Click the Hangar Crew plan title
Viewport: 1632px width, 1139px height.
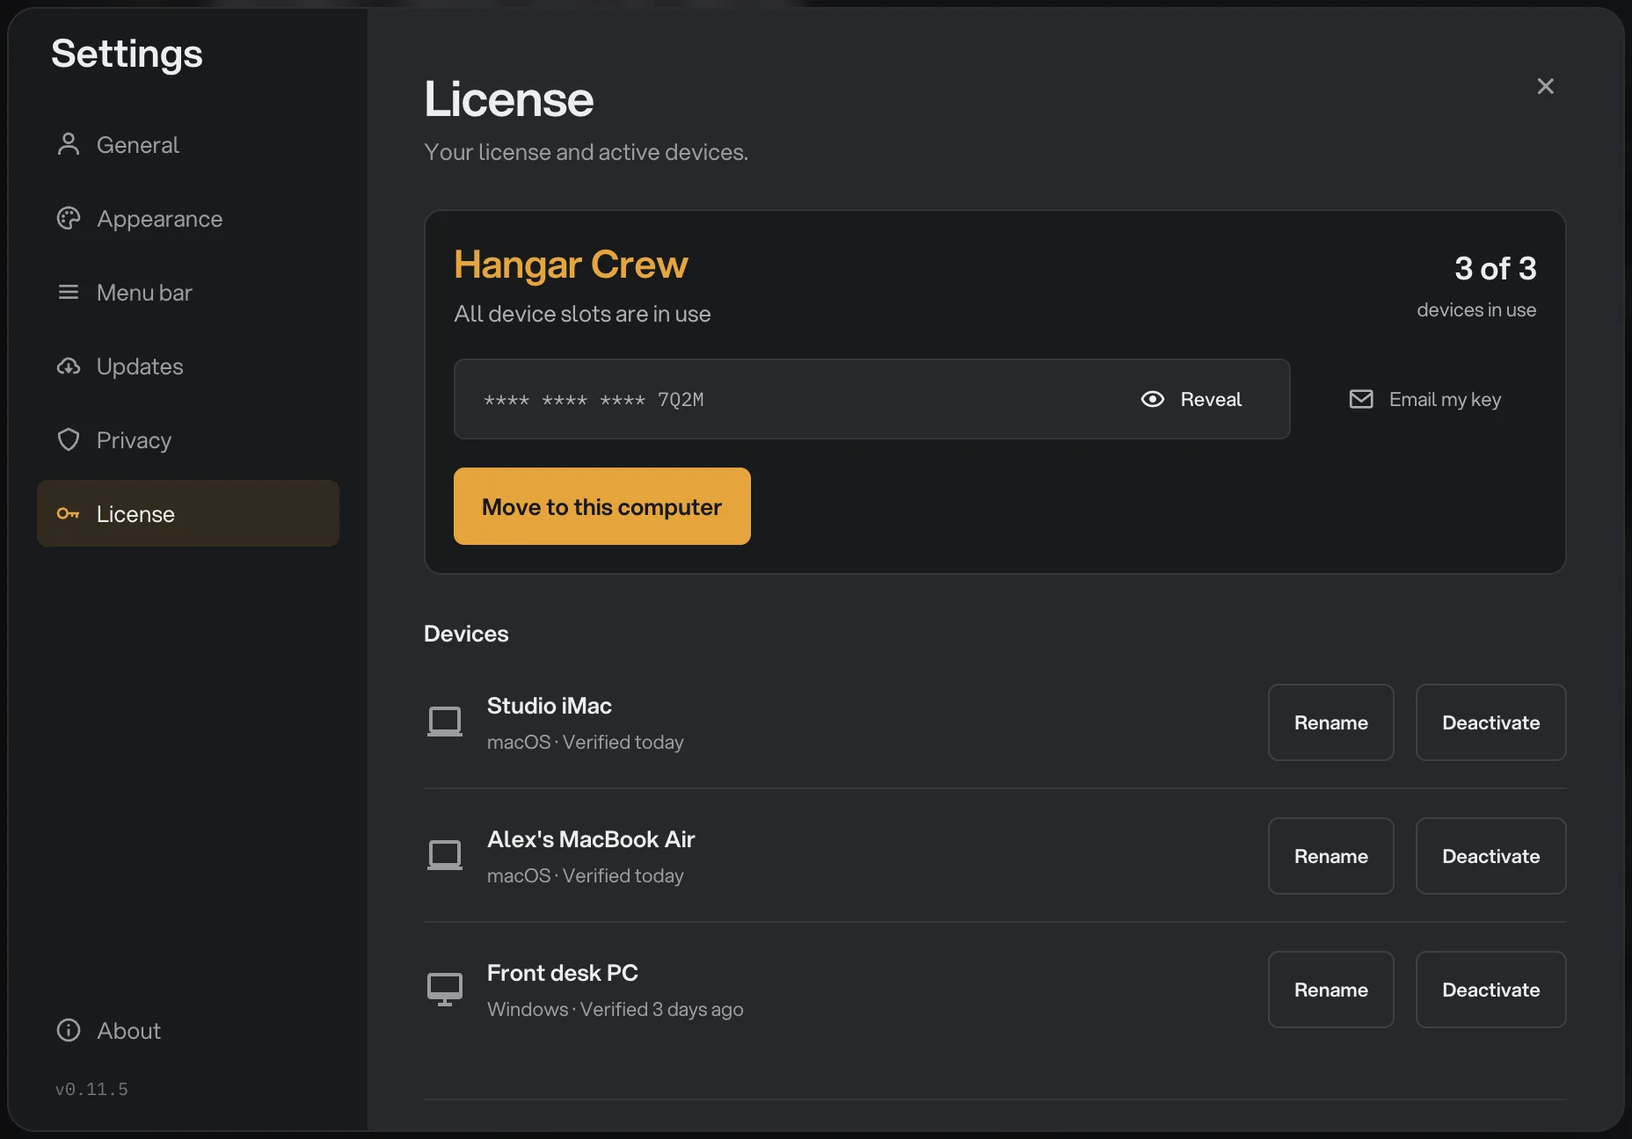pyautogui.click(x=571, y=265)
